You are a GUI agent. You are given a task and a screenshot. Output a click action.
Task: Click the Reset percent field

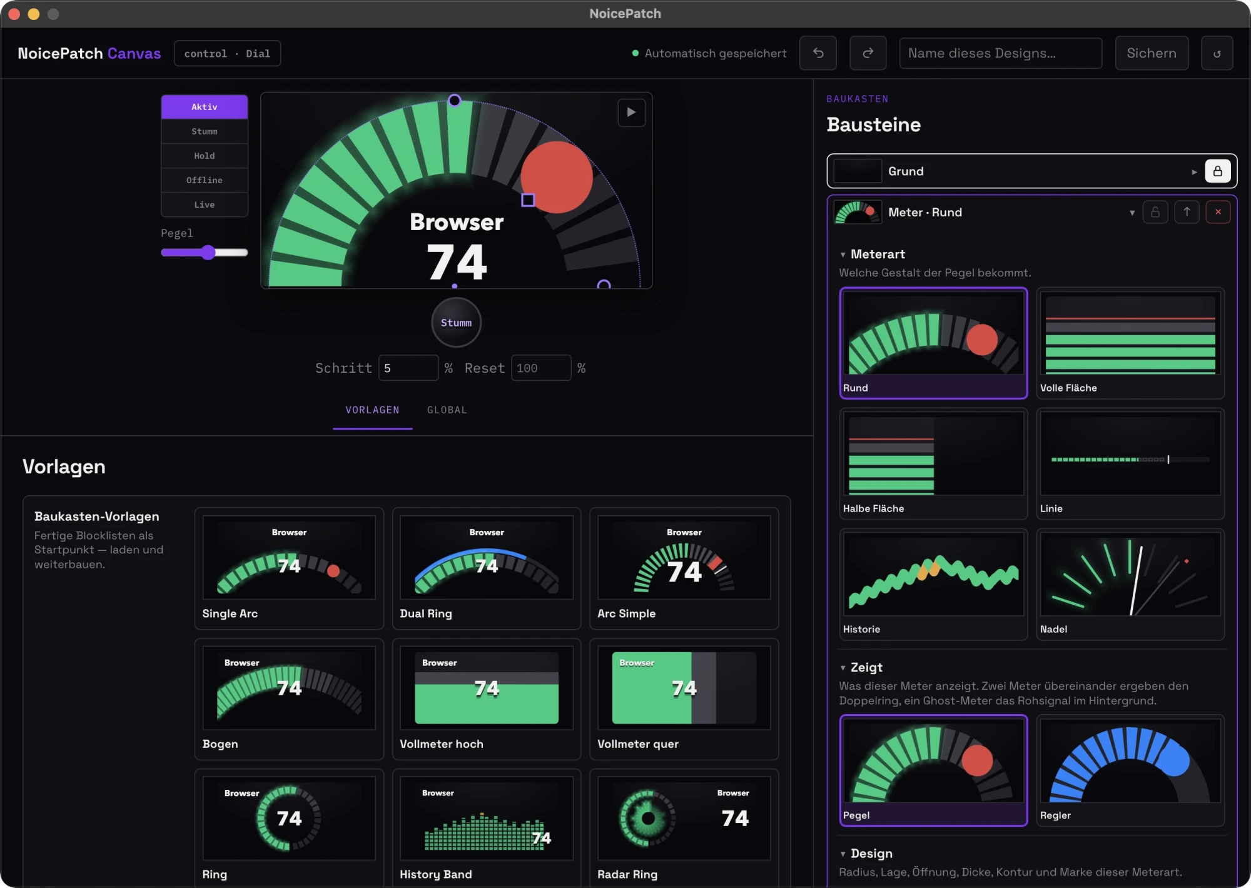click(x=541, y=368)
